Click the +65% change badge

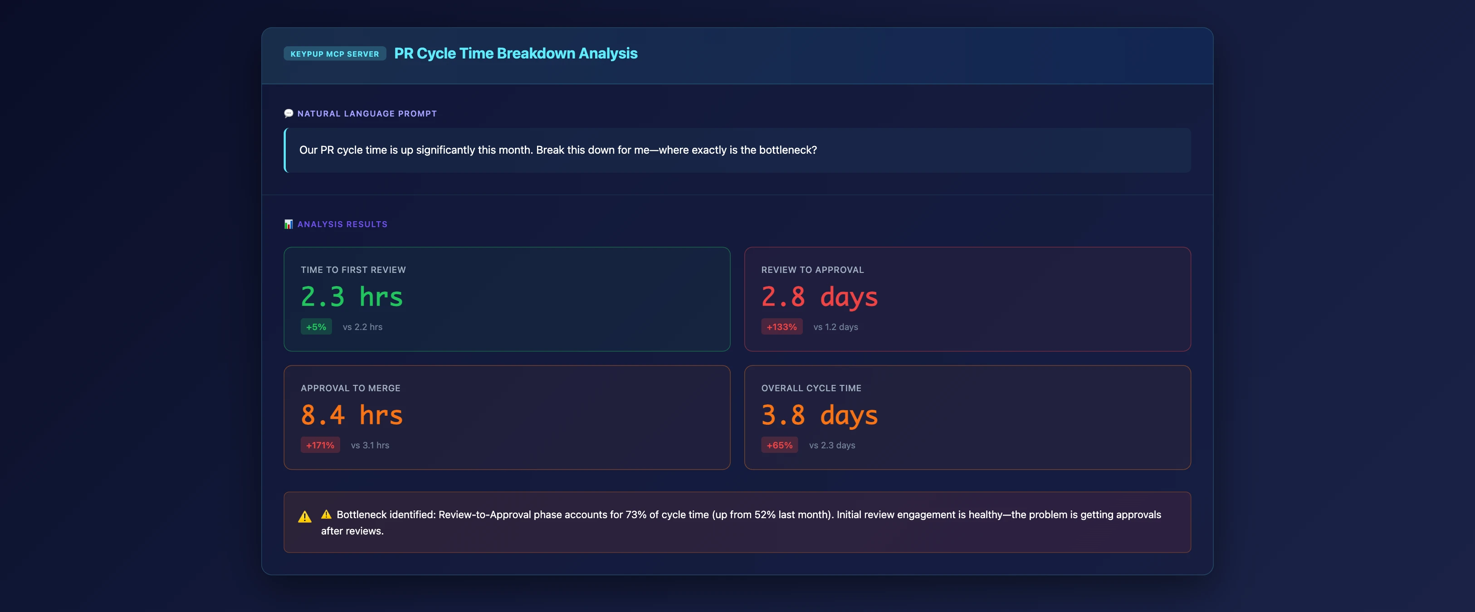779,446
